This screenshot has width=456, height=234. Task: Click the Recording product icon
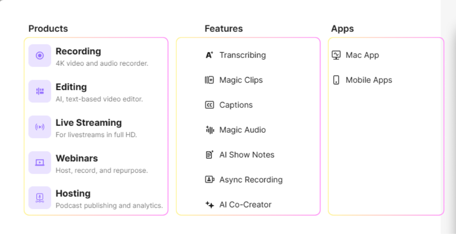click(x=40, y=56)
